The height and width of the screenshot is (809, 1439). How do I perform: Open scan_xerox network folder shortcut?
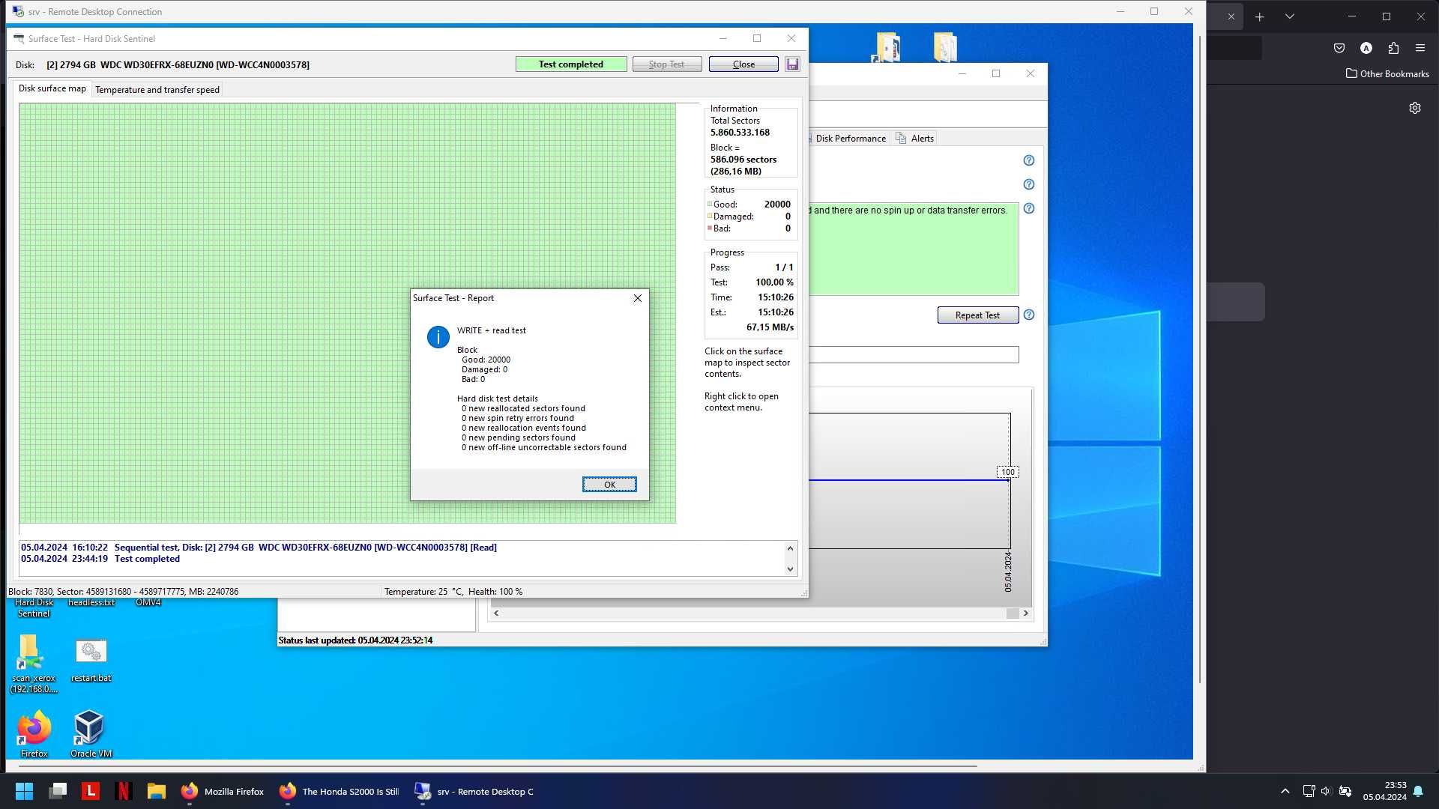tap(33, 664)
